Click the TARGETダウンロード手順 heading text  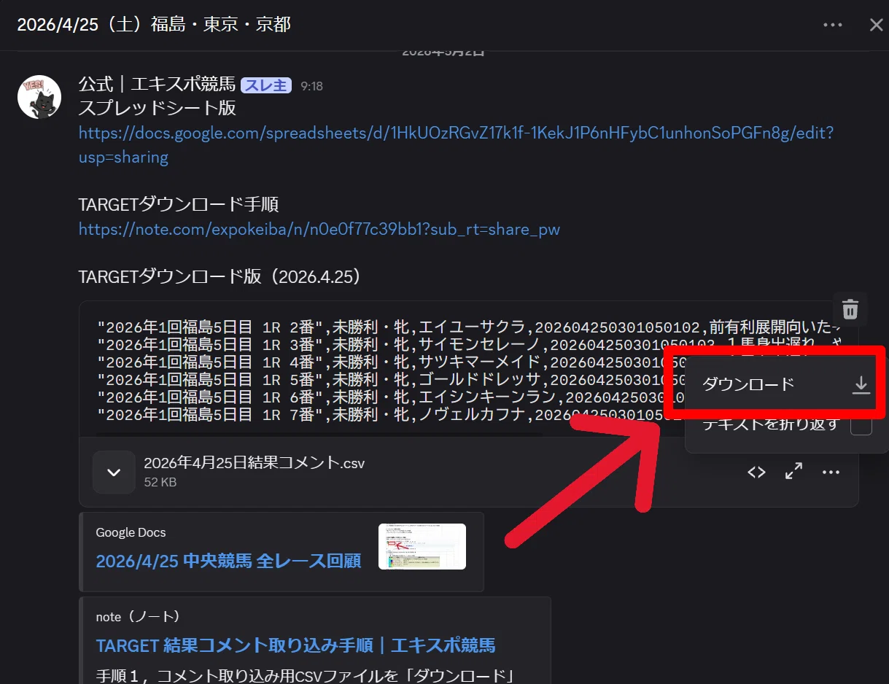(179, 204)
